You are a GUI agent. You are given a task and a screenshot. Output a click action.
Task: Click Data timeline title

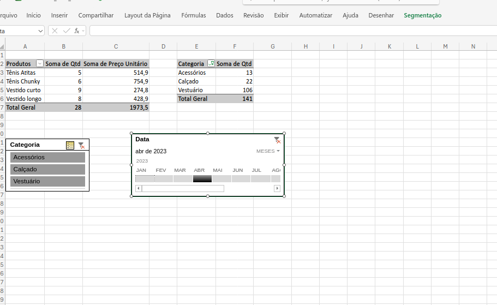[x=142, y=139]
